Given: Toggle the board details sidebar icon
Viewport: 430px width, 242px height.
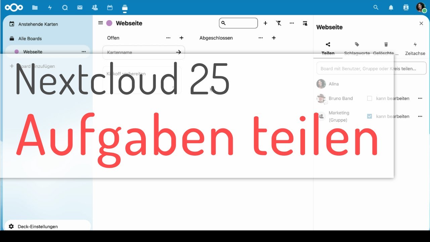Looking at the screenshot, I should point(305,23).
